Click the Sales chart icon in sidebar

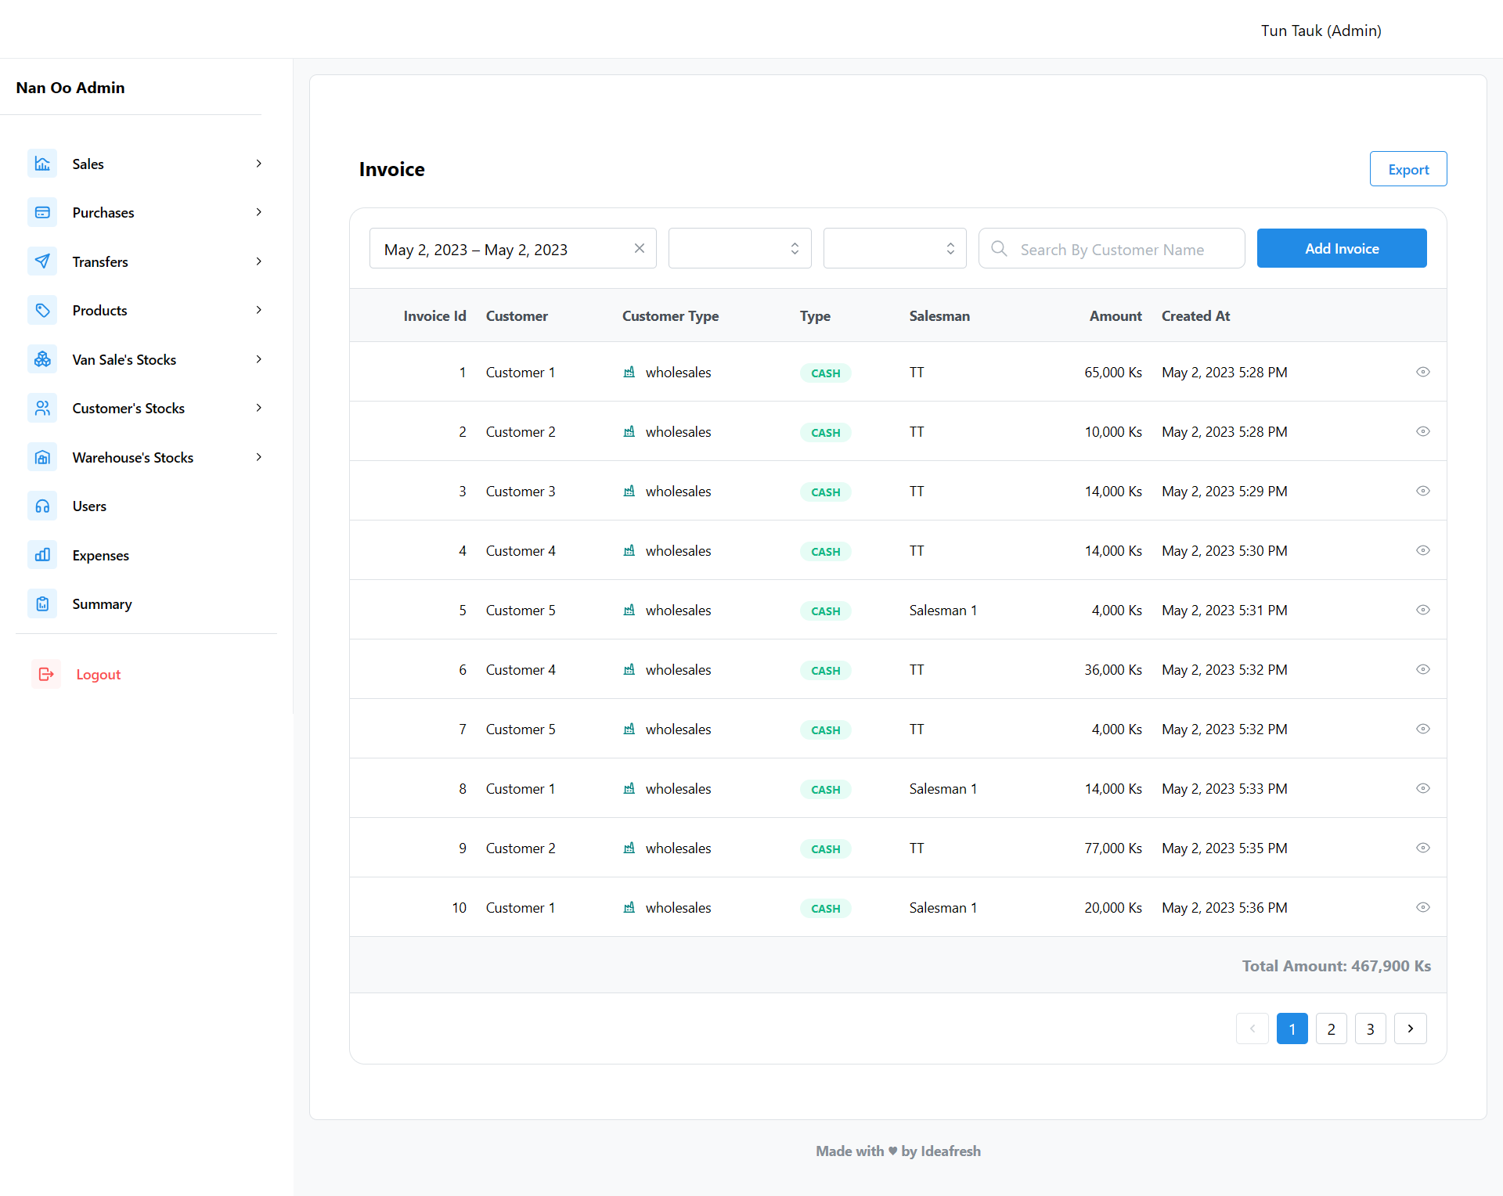click(x=42, y=164)
